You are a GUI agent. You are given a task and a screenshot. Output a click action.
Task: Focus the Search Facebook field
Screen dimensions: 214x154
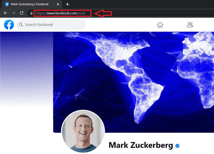coord(53,25)
